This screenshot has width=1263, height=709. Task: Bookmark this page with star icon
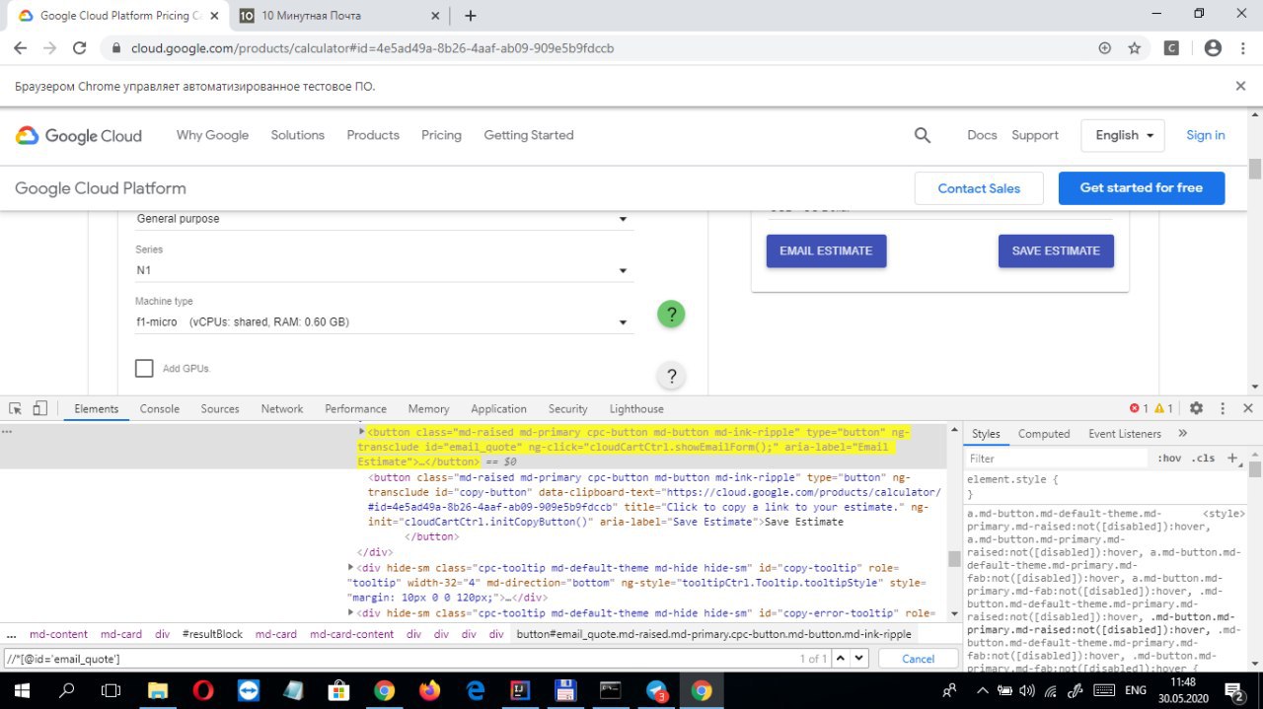(1135, 47)
